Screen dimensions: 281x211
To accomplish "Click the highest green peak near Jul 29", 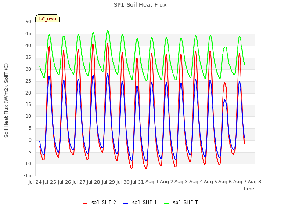I will (x=108, y=30).
